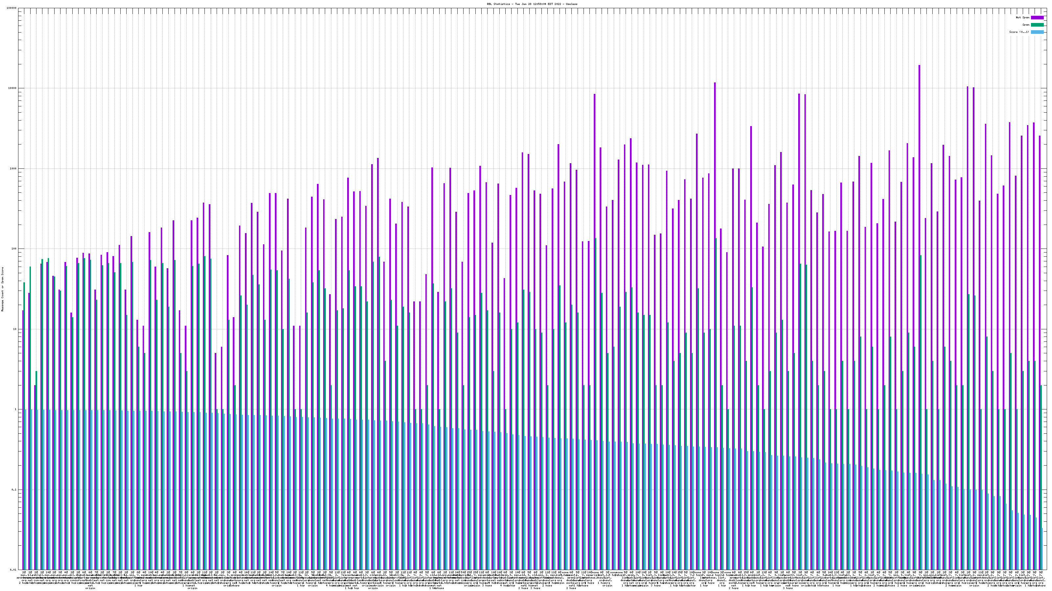Click the 1000 y-axis tick label
This screenshot has width=1052, height=591.
point(13,168)
